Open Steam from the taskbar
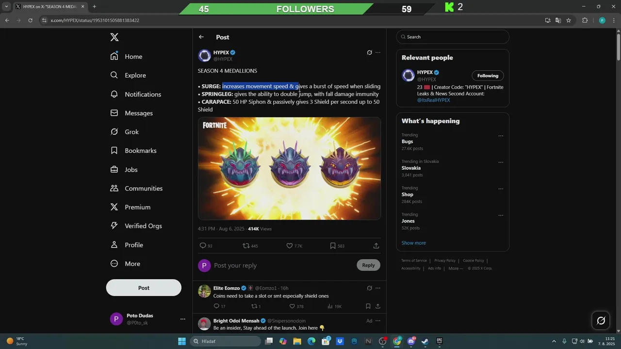621x349 pixels. (425, 341)
